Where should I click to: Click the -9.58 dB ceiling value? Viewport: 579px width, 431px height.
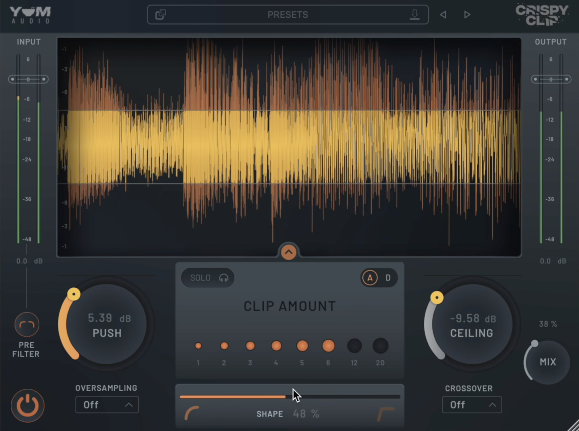[473, 319]
